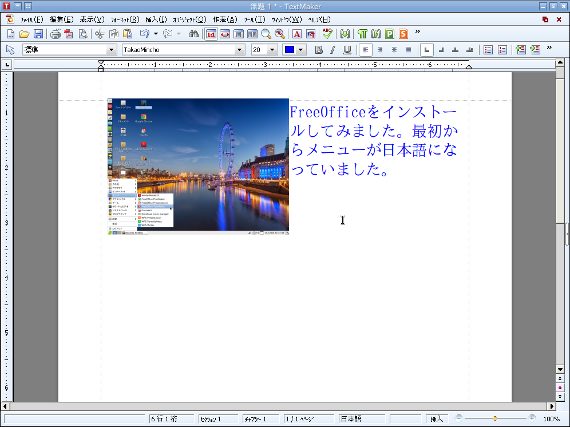Click the 日本語 language status field
570x427 pixels.
(x=362, y=419)
